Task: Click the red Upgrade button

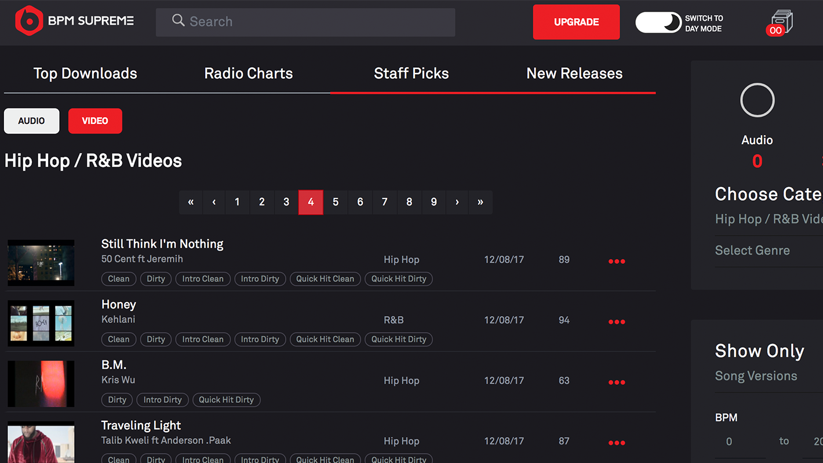Action: pos(576,22)
